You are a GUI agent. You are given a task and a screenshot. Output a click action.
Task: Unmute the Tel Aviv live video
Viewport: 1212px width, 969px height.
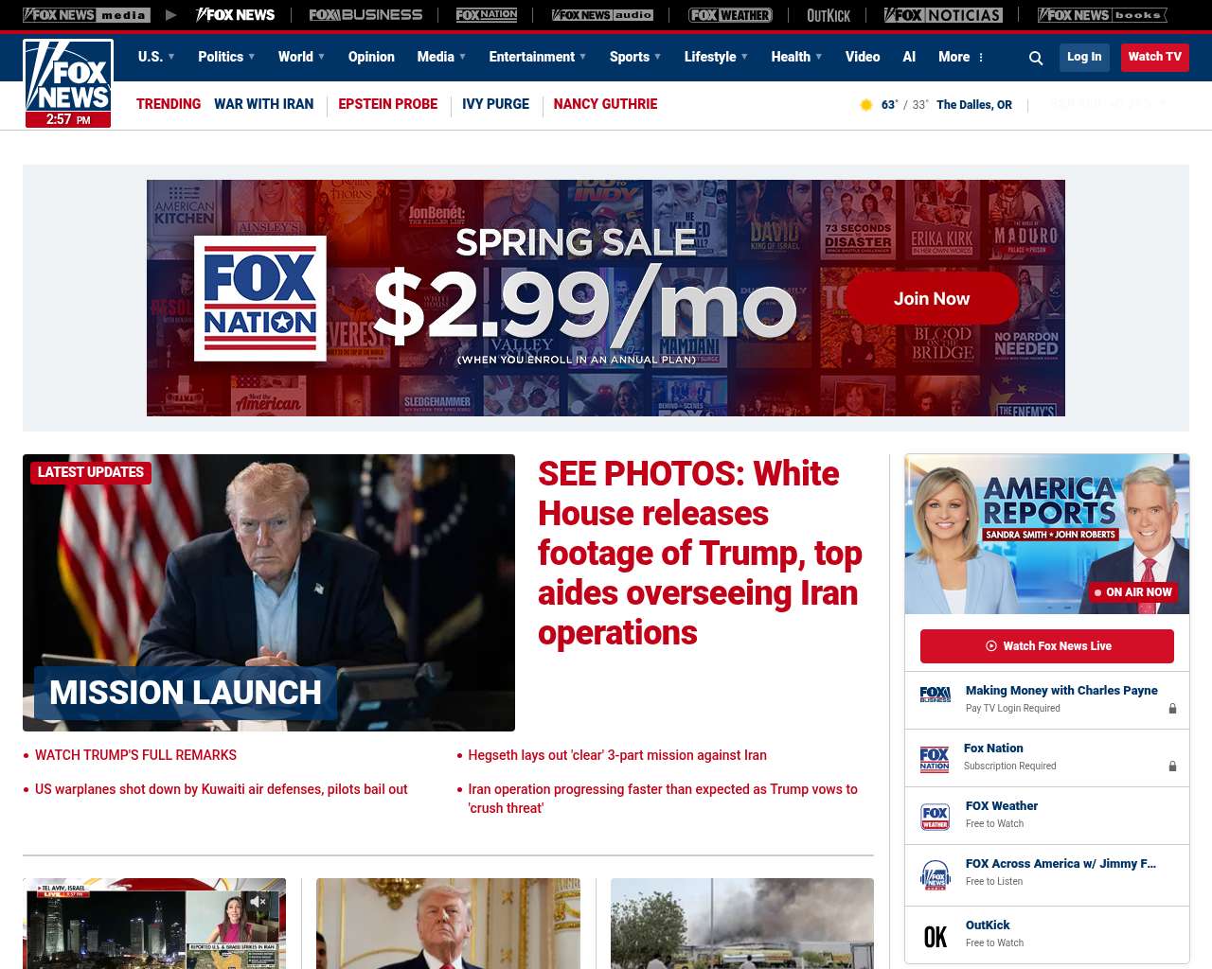(x=258, y=902)
